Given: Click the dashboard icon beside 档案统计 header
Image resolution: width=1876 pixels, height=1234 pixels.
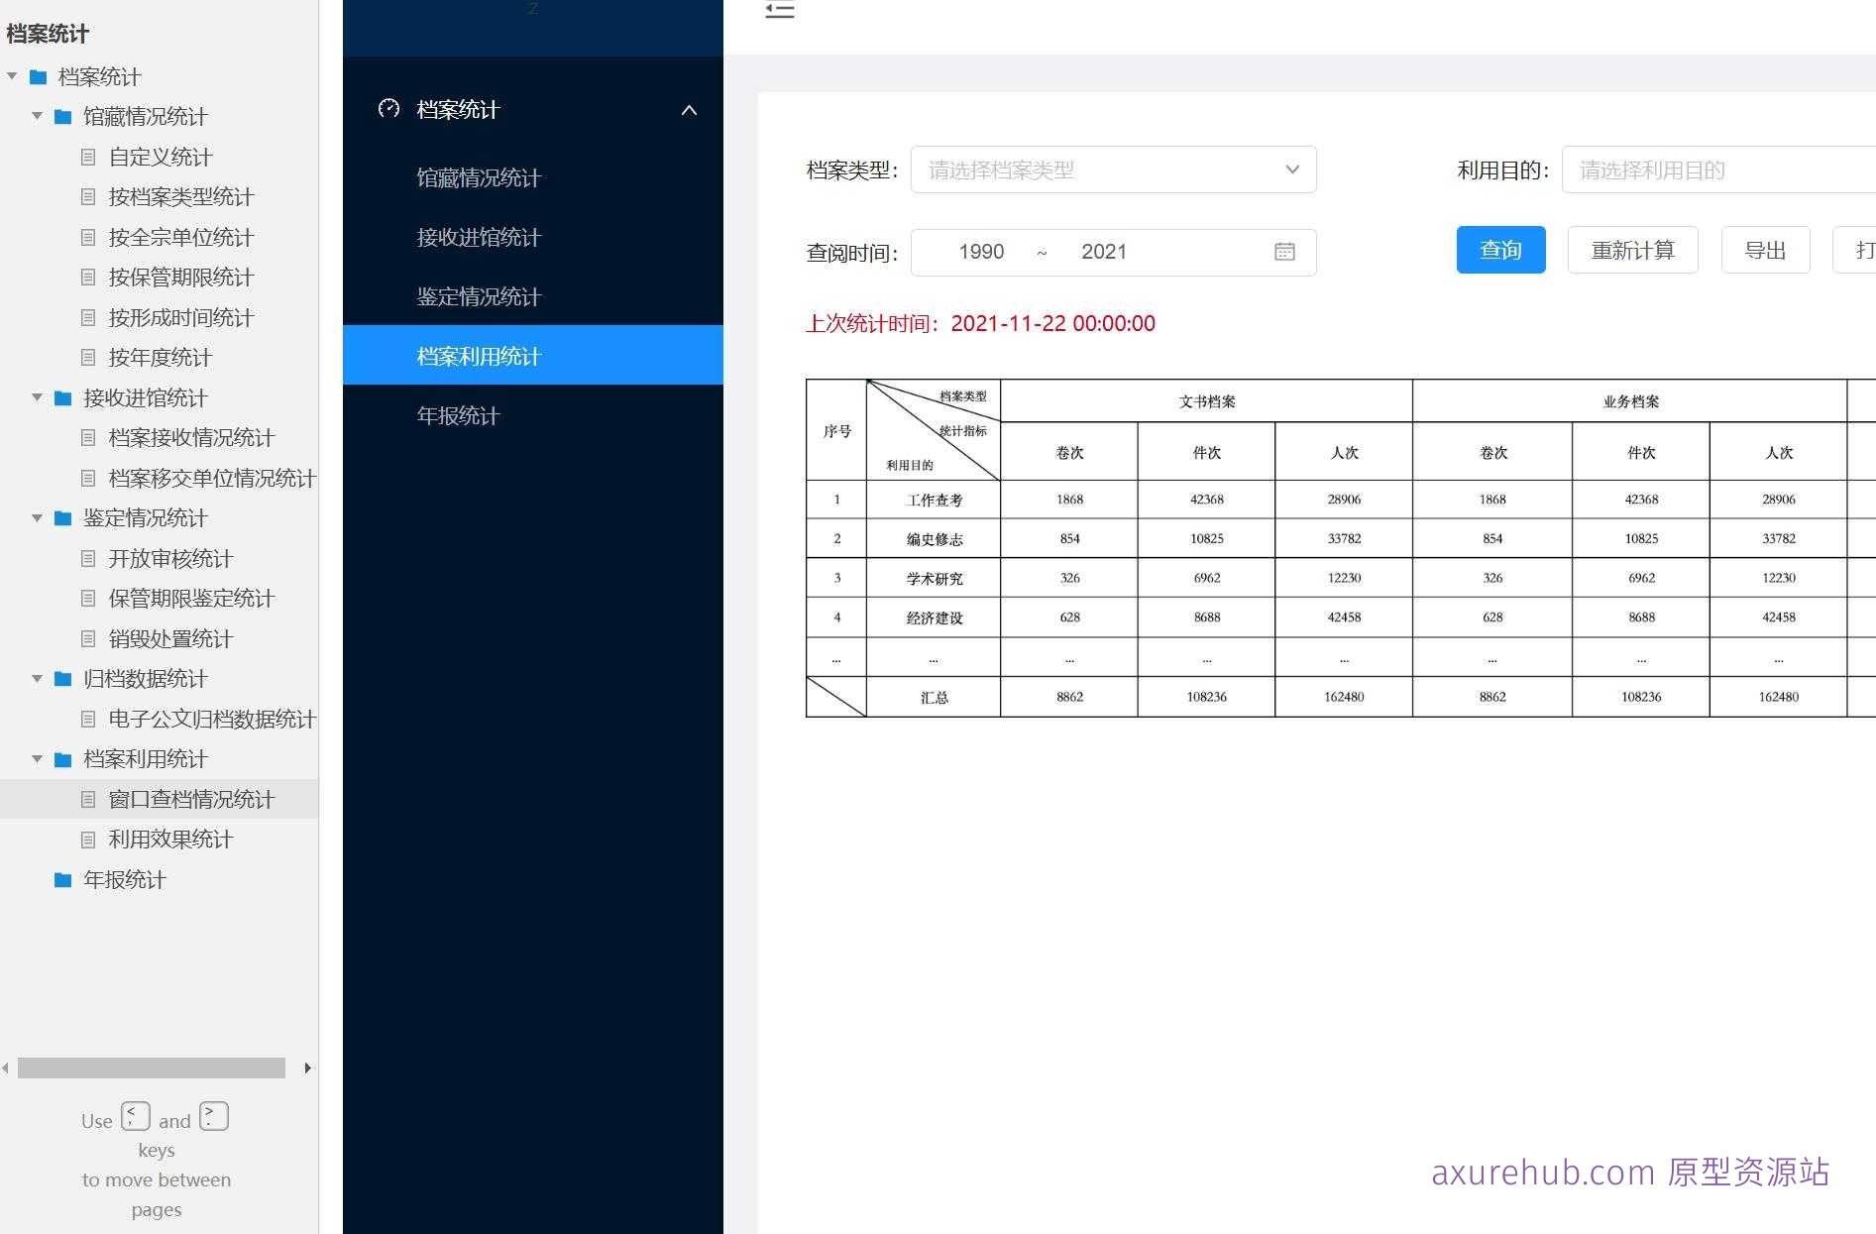Looking at the screenshot, I should tap(387, 109).
